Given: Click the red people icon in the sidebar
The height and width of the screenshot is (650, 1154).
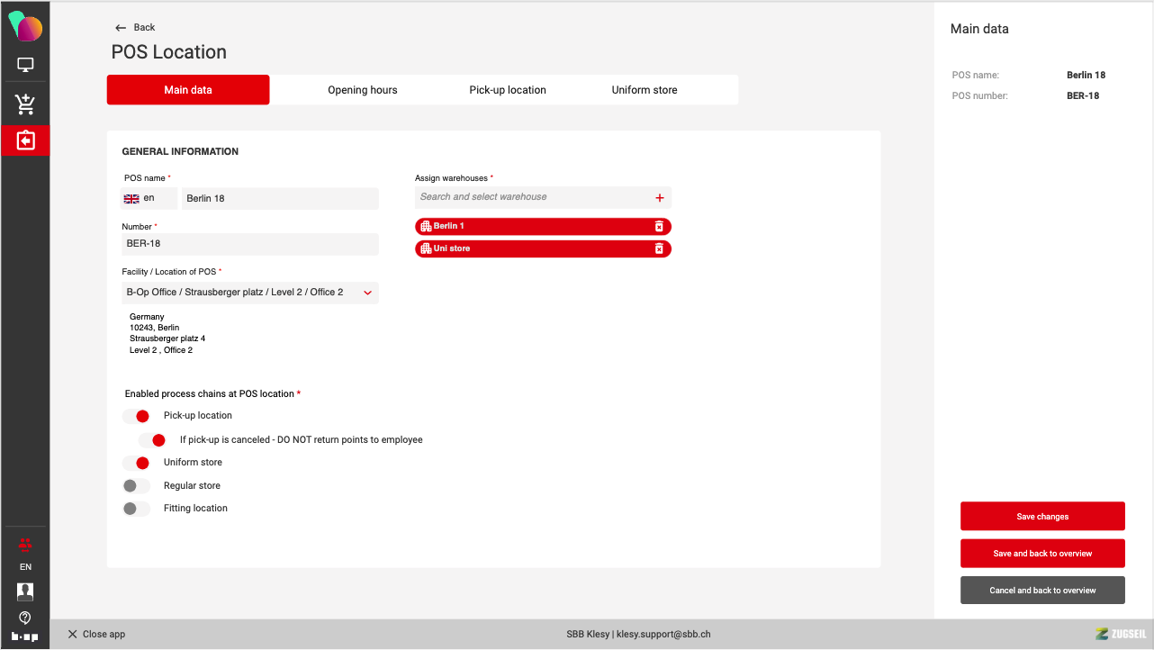Looking at the screenshot, I should [x=25, y=543].
